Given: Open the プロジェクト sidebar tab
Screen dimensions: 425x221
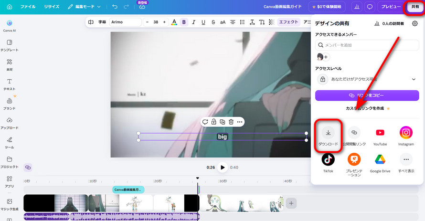Looking at the screenshot, I should click(10, 162).
